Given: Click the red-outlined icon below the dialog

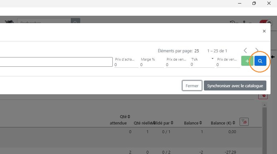Looking at the screenshot, I should (x=263, y=96).
